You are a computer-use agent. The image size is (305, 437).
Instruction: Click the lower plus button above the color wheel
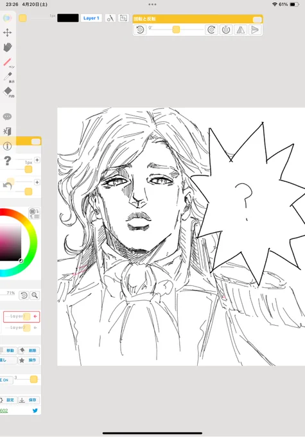(x=37, y=183)
